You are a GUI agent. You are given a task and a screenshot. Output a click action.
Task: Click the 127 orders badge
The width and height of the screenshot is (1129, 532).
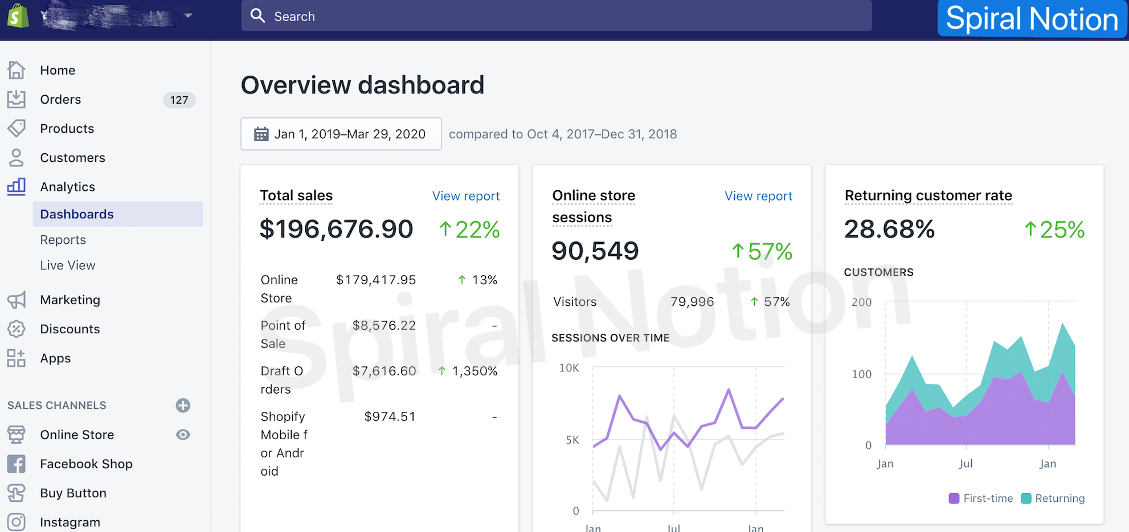point(179,100)
